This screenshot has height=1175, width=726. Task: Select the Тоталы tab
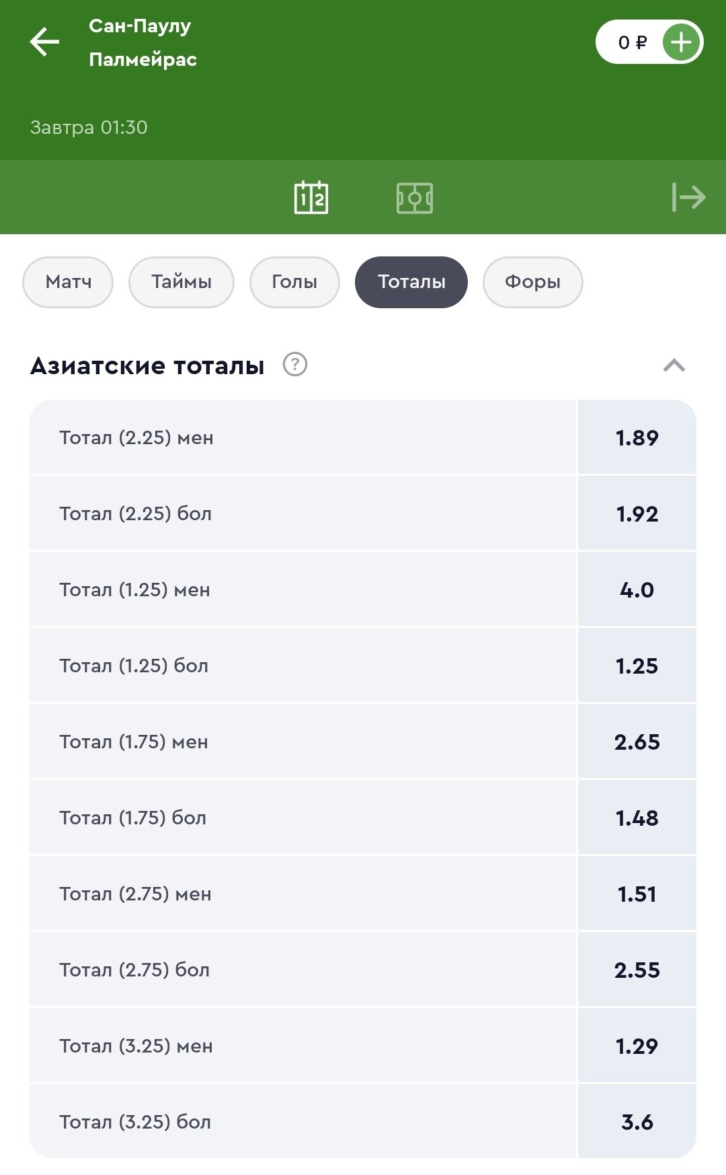point(411,282)
